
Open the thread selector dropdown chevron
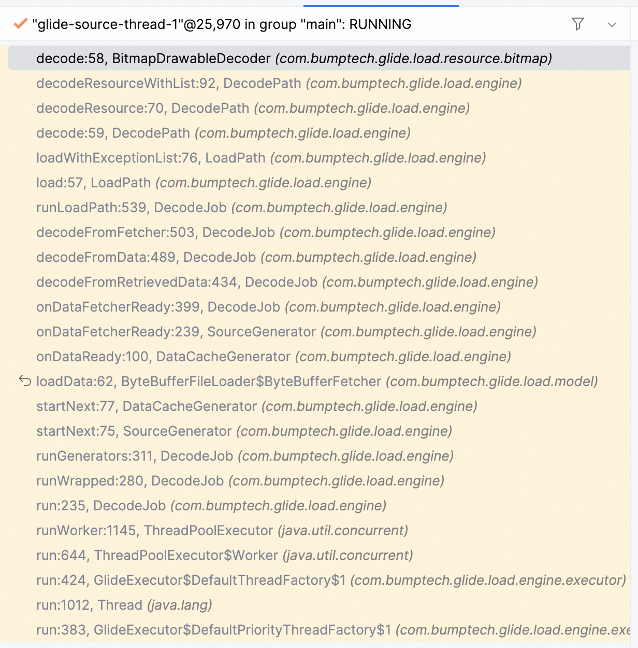(x=612, y=24)
